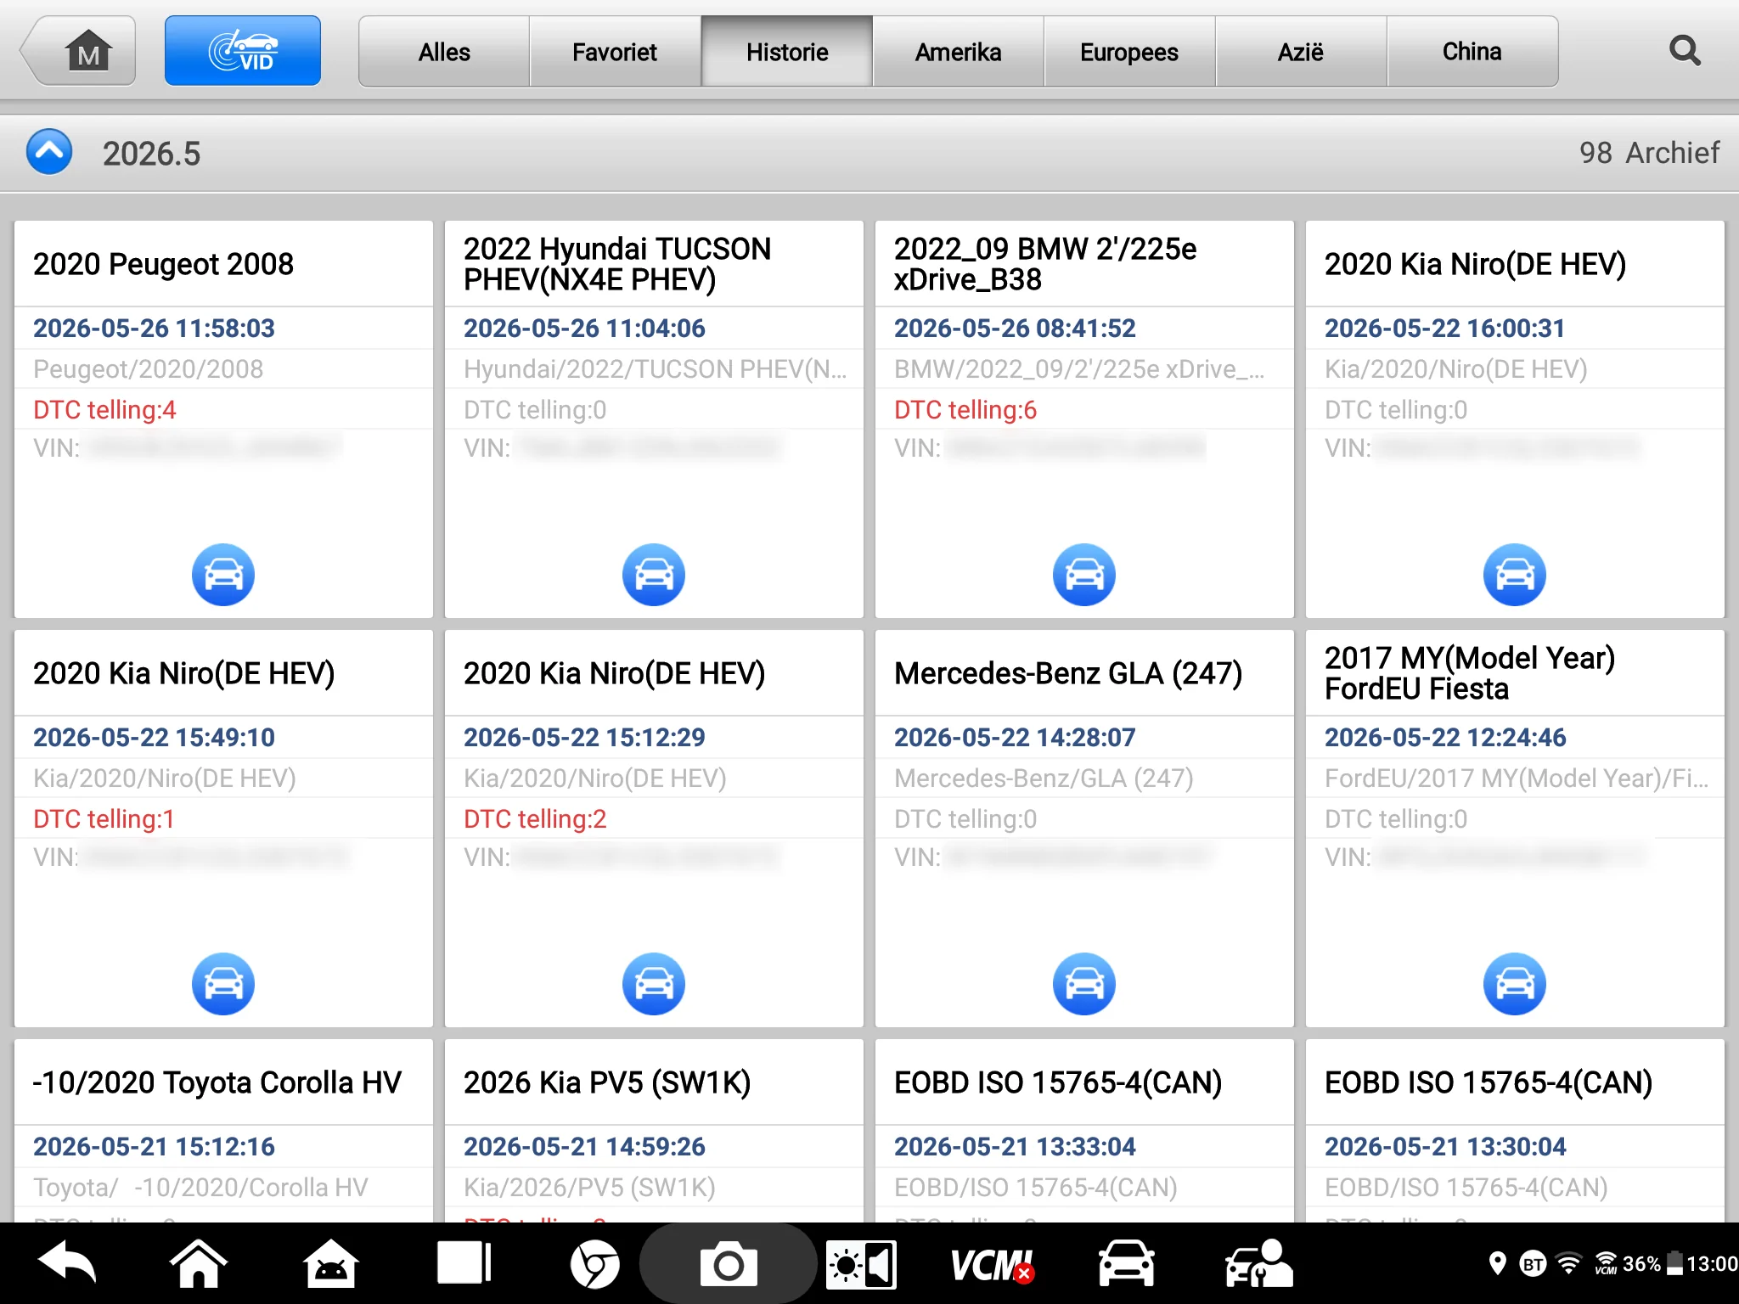Tap the Wi-Fi signal status icon
1739x1304 pixels.
coord(1569,1263)
